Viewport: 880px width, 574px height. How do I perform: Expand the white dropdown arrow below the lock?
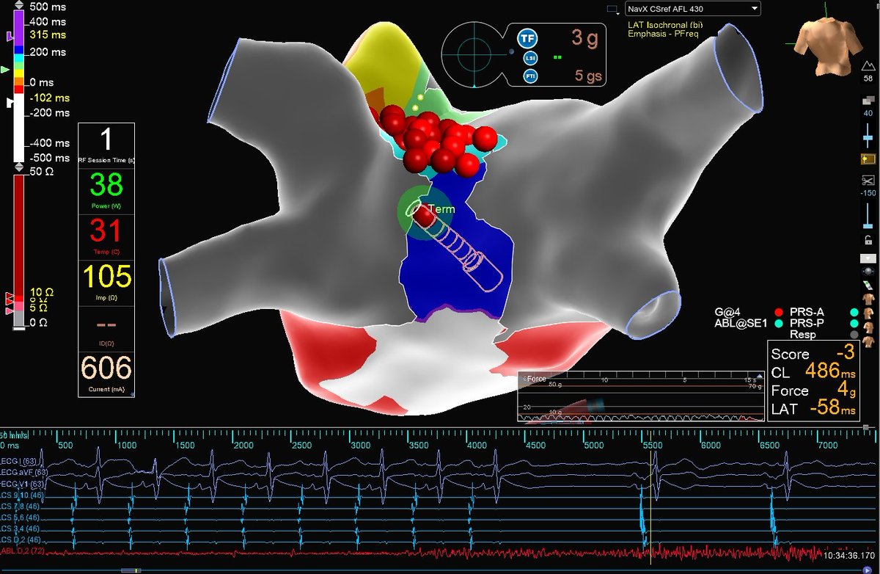point(868,259)
